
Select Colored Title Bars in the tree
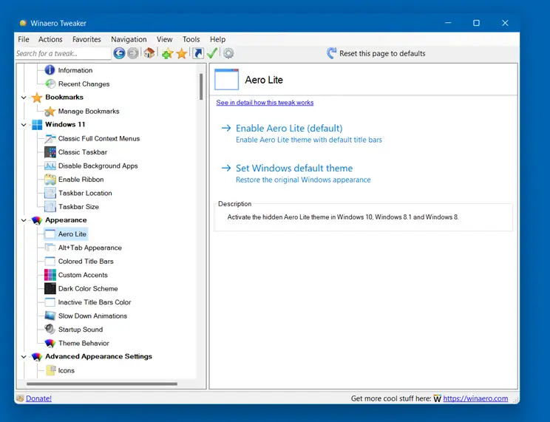(86, 262)
